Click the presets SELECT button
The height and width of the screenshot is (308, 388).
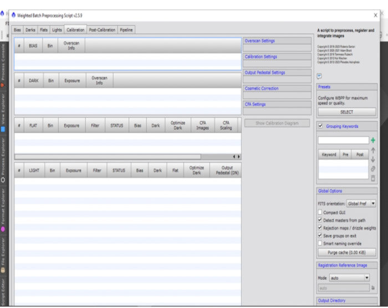coord(346,112)
